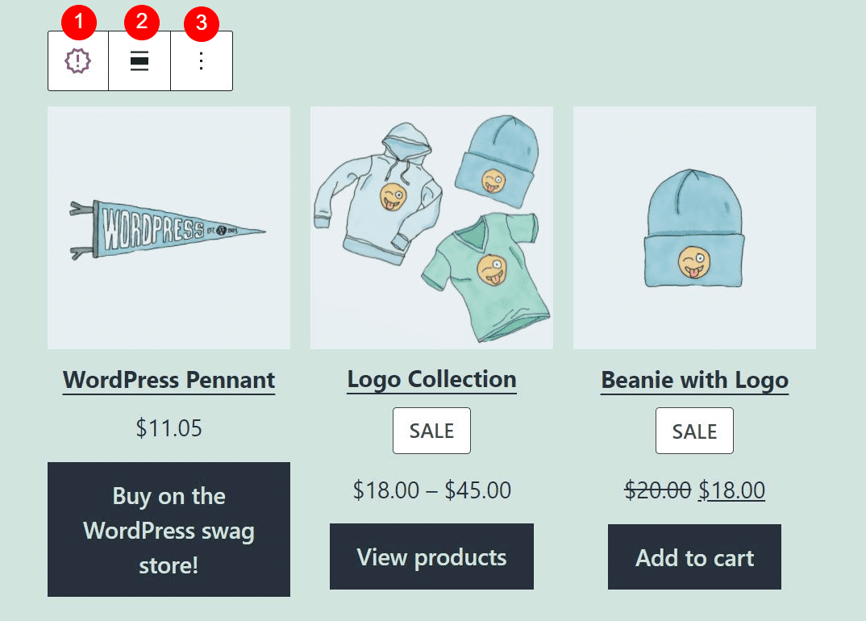Click the red badge labeled 3
This screenshot has height=621, width=866.
tap(201, 23)
